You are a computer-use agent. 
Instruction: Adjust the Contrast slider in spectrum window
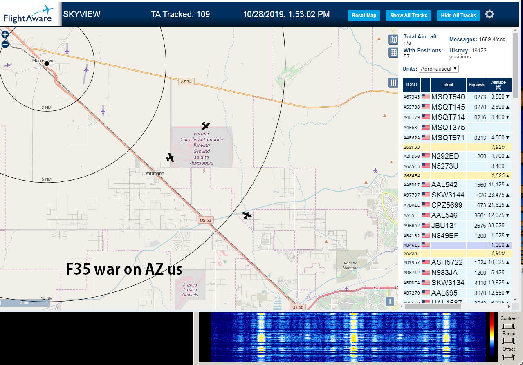point(508,326)
